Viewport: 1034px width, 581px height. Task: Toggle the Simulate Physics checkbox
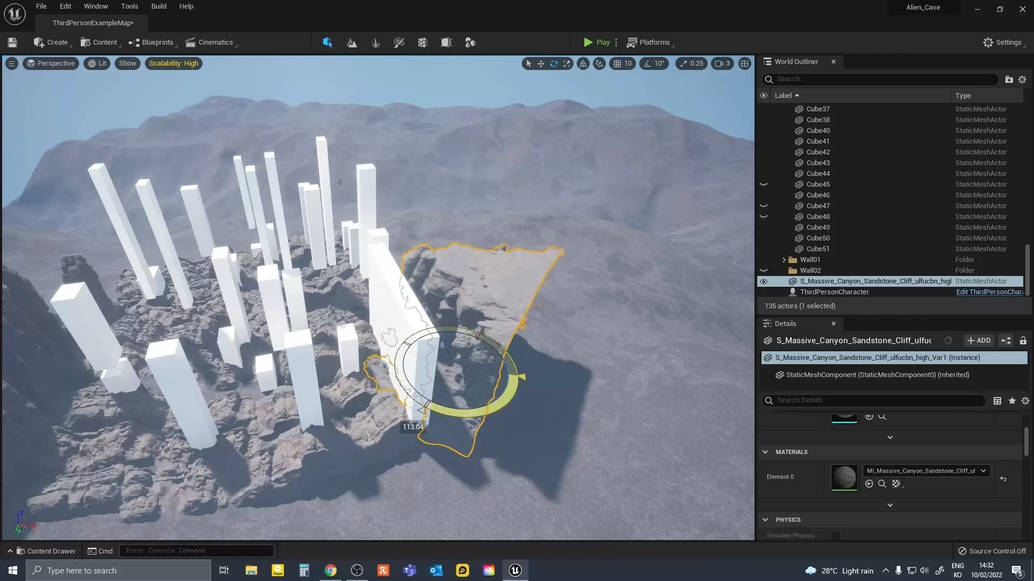coord(835,535)
